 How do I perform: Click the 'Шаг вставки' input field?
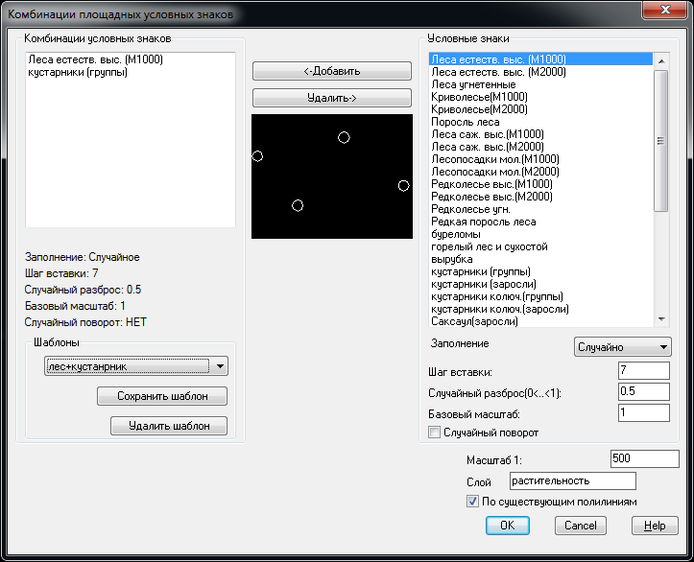643,370
